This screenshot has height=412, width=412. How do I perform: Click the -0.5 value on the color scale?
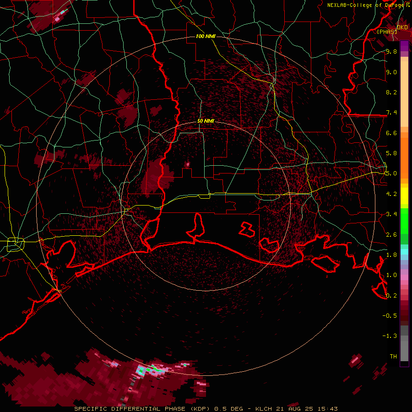390,316
